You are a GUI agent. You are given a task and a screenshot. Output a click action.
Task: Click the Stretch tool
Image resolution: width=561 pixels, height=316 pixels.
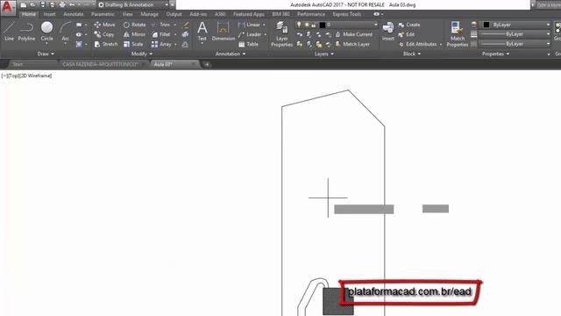[106, 44]
